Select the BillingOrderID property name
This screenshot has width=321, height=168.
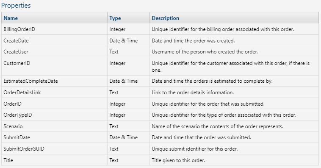point(19,29)
